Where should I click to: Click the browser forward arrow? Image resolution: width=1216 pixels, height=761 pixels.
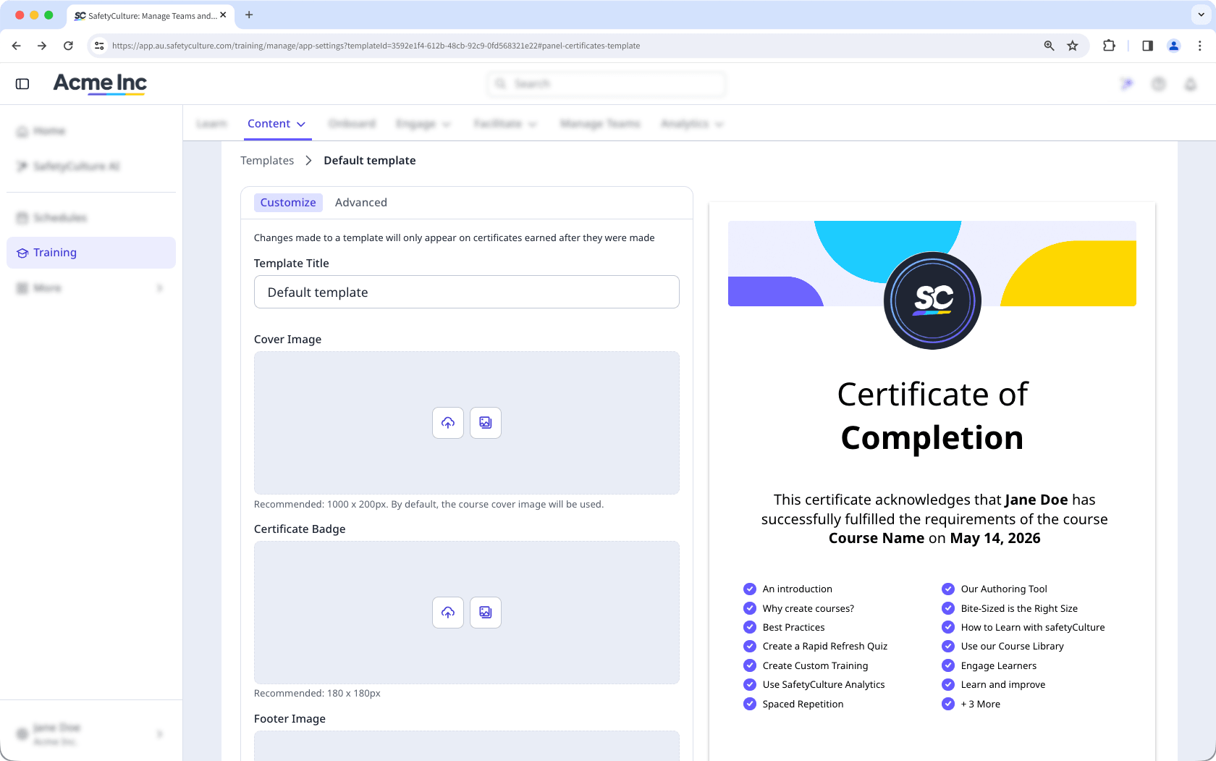(42, 46)
